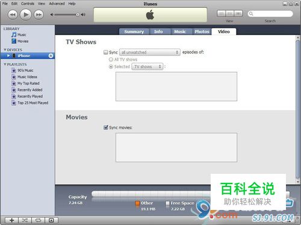Collapse the DEVICES section

tap(5, 50)
